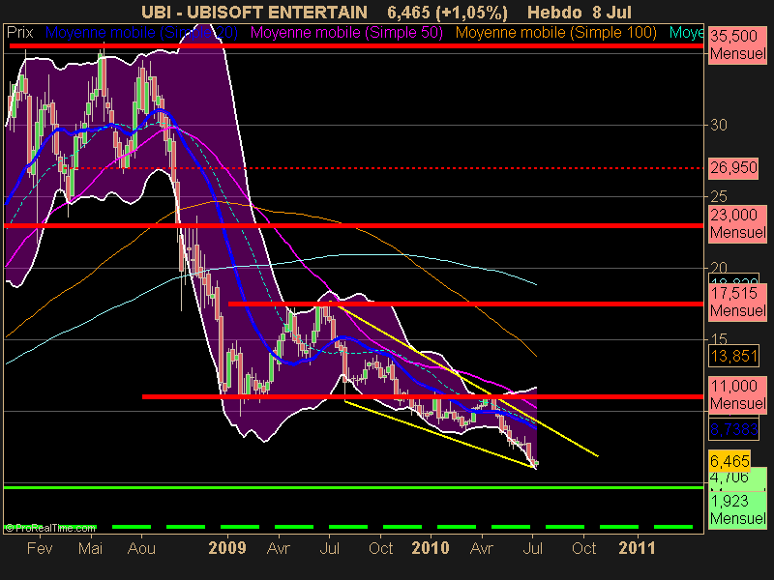Click the 11,000 Mensuel level label
Viewport: 774px width, 580px height.
pos(738,394)
